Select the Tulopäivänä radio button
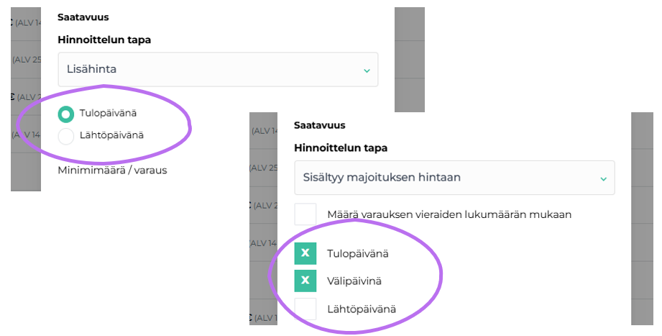Viewport: 662px width, 336px height. point(66,114)
